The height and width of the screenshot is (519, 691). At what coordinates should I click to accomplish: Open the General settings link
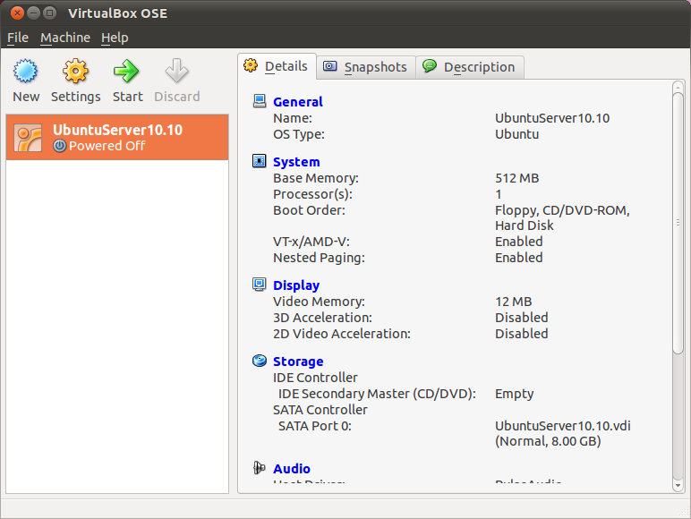(298, 102)
